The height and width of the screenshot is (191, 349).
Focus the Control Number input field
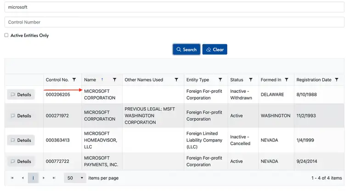[174, 22]
